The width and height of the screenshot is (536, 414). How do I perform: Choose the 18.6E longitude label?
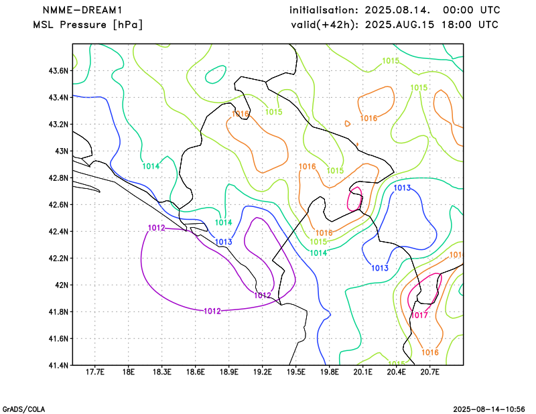click(x=195, y=372)
